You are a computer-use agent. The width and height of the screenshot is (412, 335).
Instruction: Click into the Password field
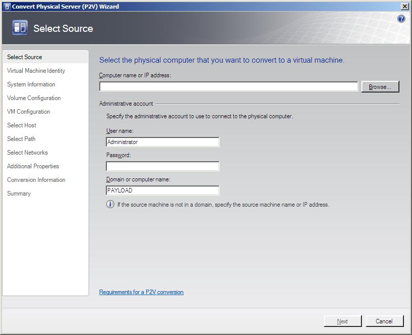pyautogui.click(x=162, y=166)
